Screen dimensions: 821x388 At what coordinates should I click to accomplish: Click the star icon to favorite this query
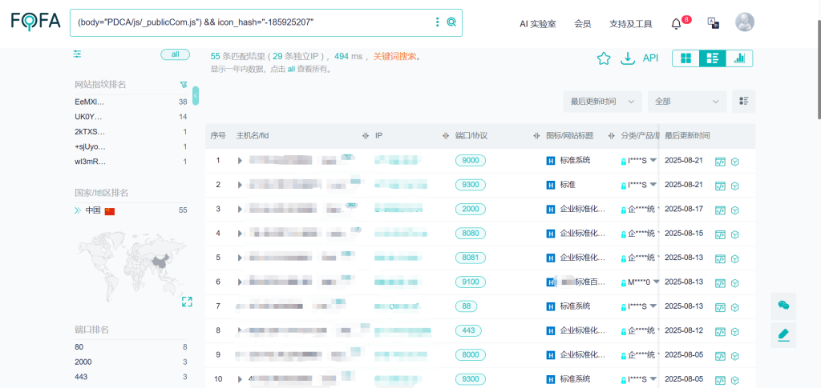click(x=604, y=58)
